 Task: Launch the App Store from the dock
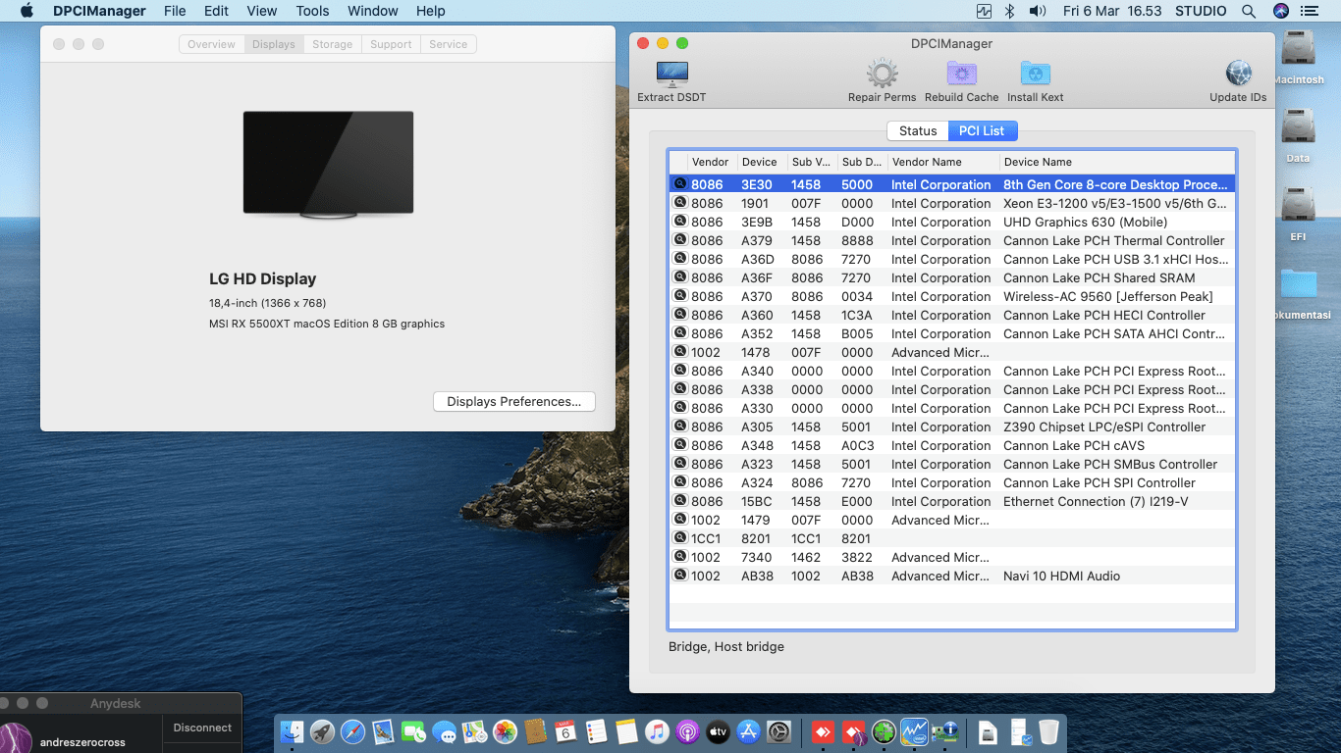748,731
